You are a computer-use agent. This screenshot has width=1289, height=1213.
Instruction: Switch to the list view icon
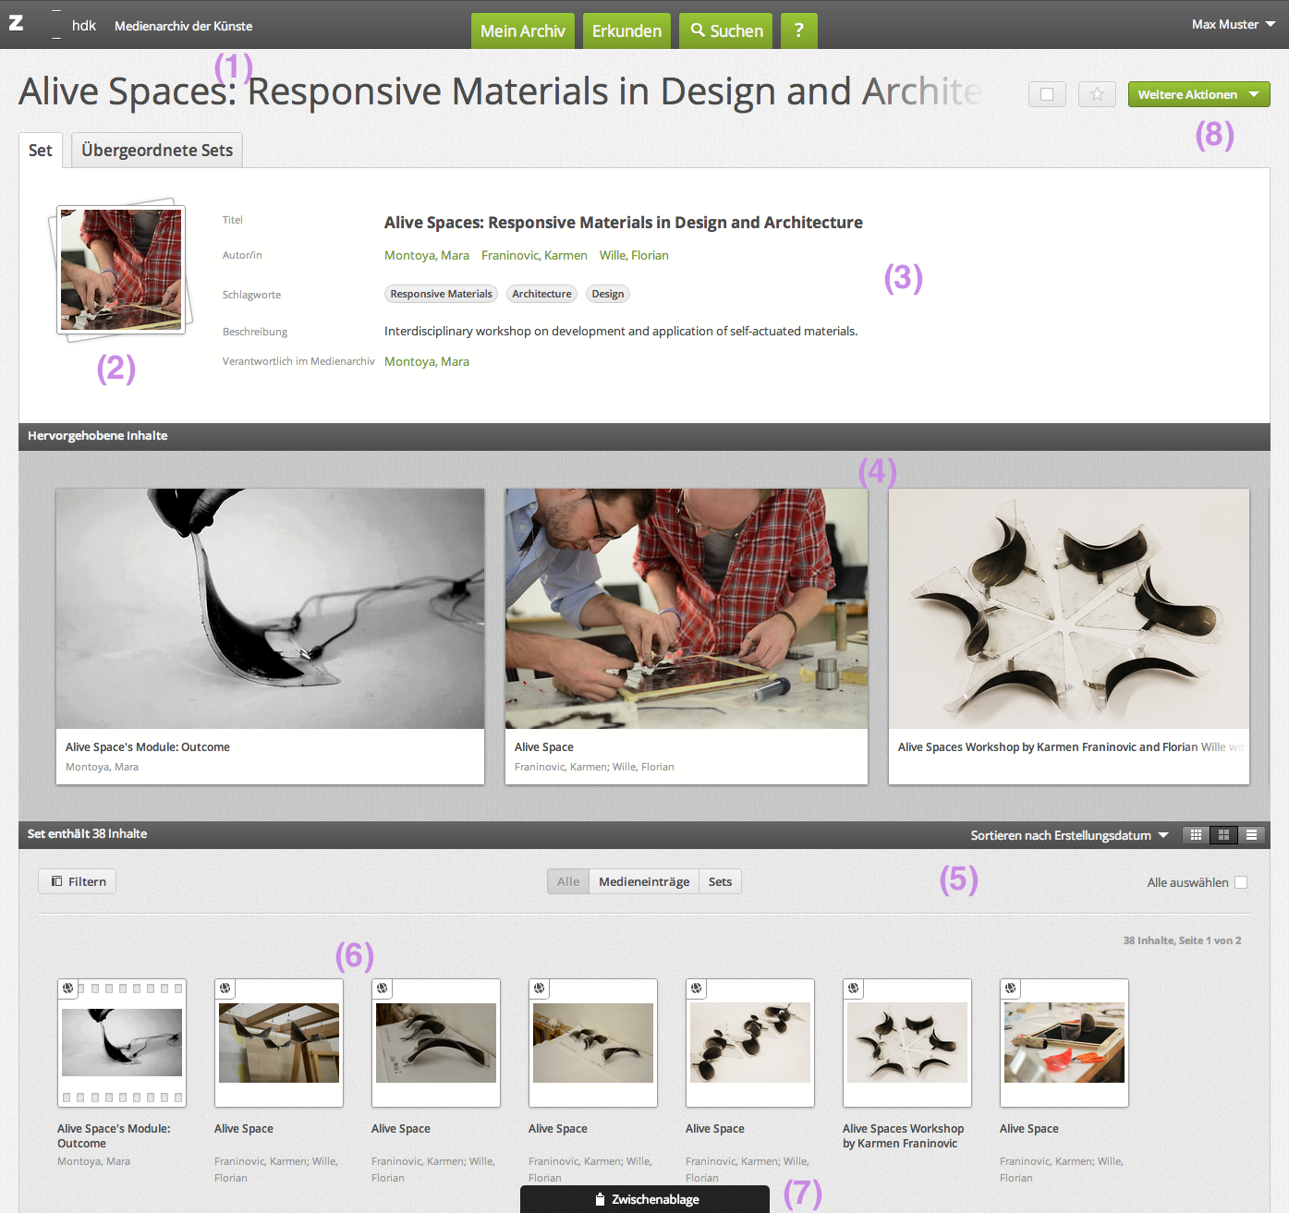pyautogui.click(x=1251, y=835)
